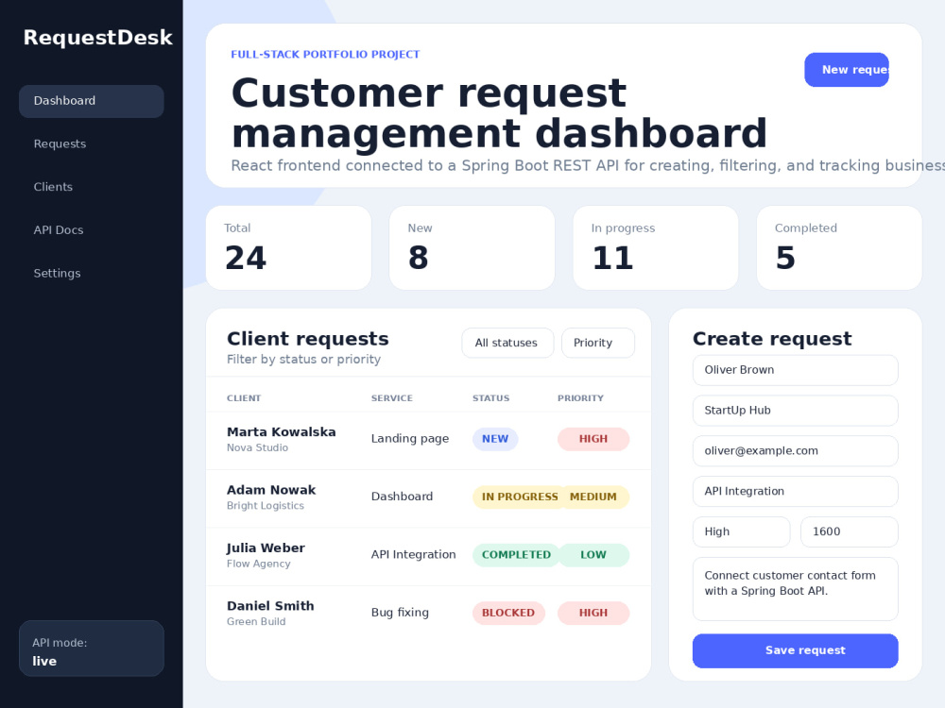Click Daniel Smith's HIGH priority badge

click(593, 613)
